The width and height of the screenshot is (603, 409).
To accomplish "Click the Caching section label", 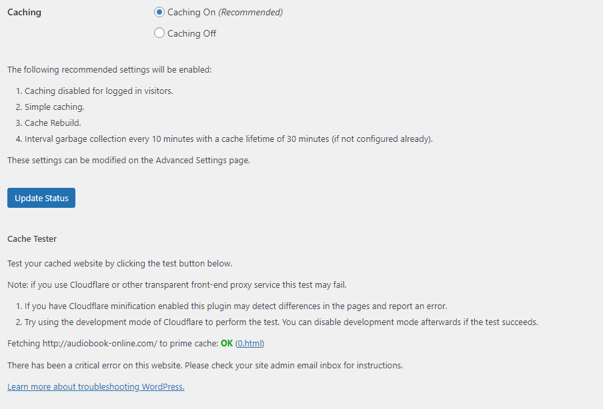I will pyautogui.click(x=24, y=12).
